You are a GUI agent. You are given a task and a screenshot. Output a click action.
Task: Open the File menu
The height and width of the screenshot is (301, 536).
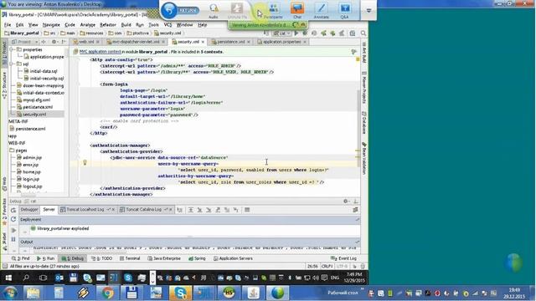pyautogui.click(x=8, y=25)
